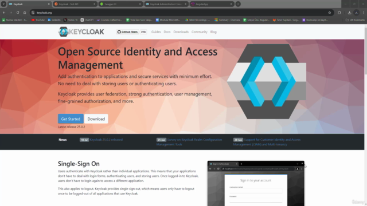Open a new browser tab
Screen dimensions: 367x206
tap(238, 4)
